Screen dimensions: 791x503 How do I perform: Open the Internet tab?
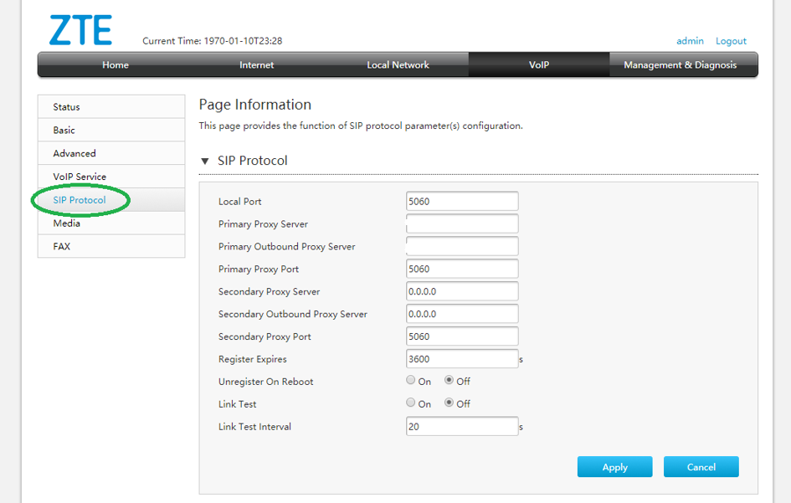pos(256,64)
